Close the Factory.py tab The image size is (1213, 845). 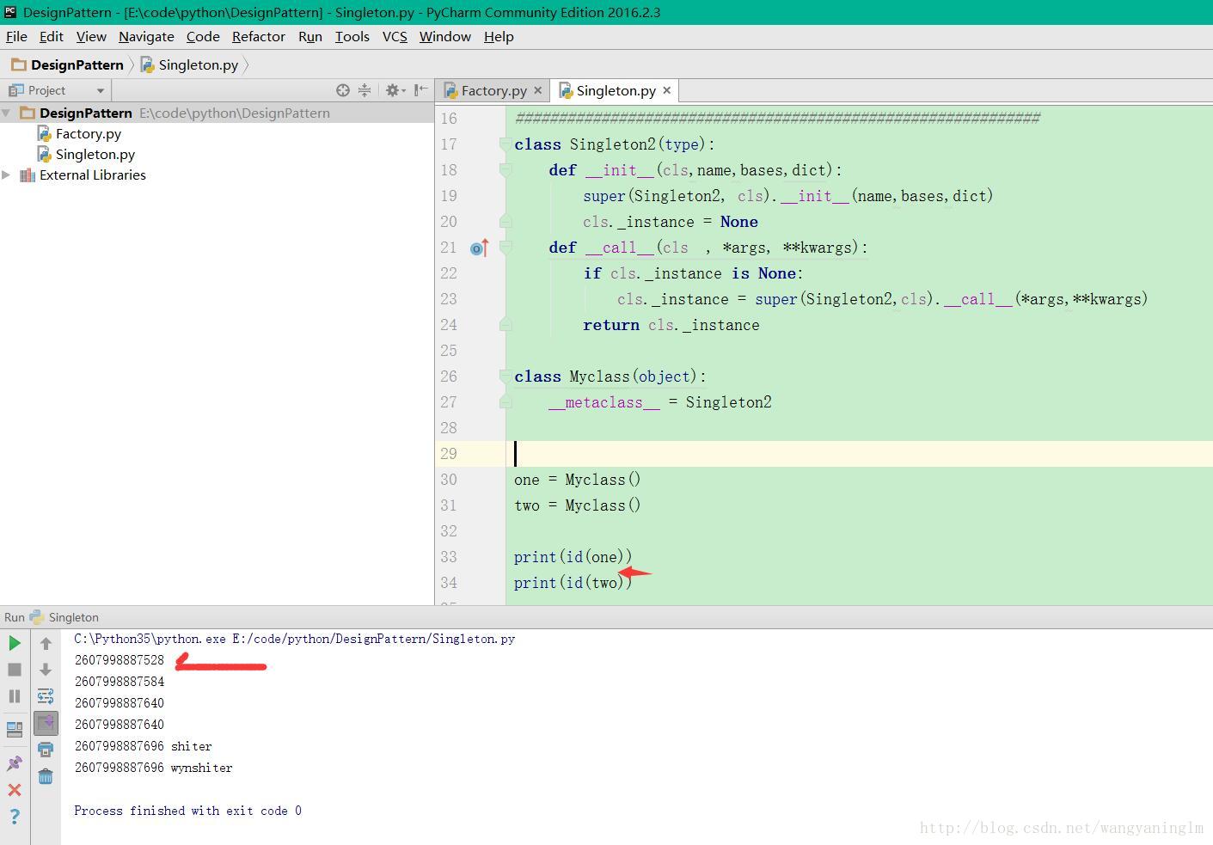coord(538,90)
